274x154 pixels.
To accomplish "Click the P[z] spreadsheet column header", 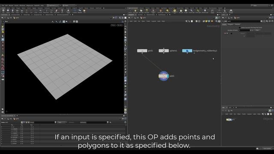I will [x=31, y=125].
